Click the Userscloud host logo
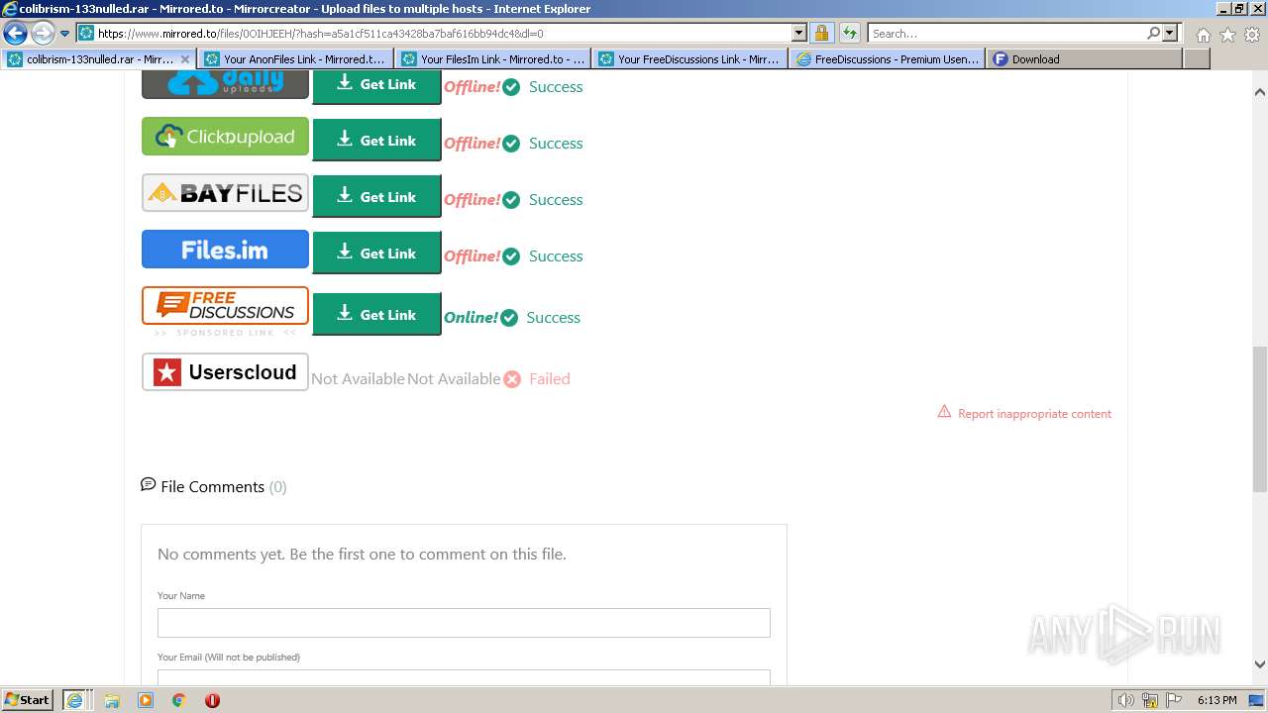Image resolution: width=1268 pixels, height=713 pixels. 225,372
